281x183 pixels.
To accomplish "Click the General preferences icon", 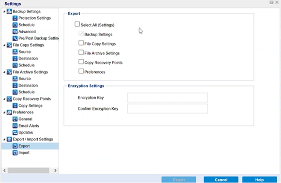I will coord(15,119).
